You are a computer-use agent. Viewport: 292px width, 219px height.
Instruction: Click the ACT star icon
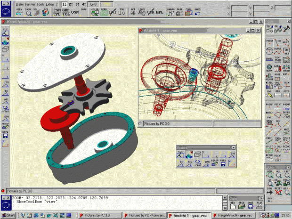(x=133, y=12)
